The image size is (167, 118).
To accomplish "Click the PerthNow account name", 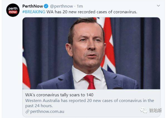I will [x=33, y=6].
